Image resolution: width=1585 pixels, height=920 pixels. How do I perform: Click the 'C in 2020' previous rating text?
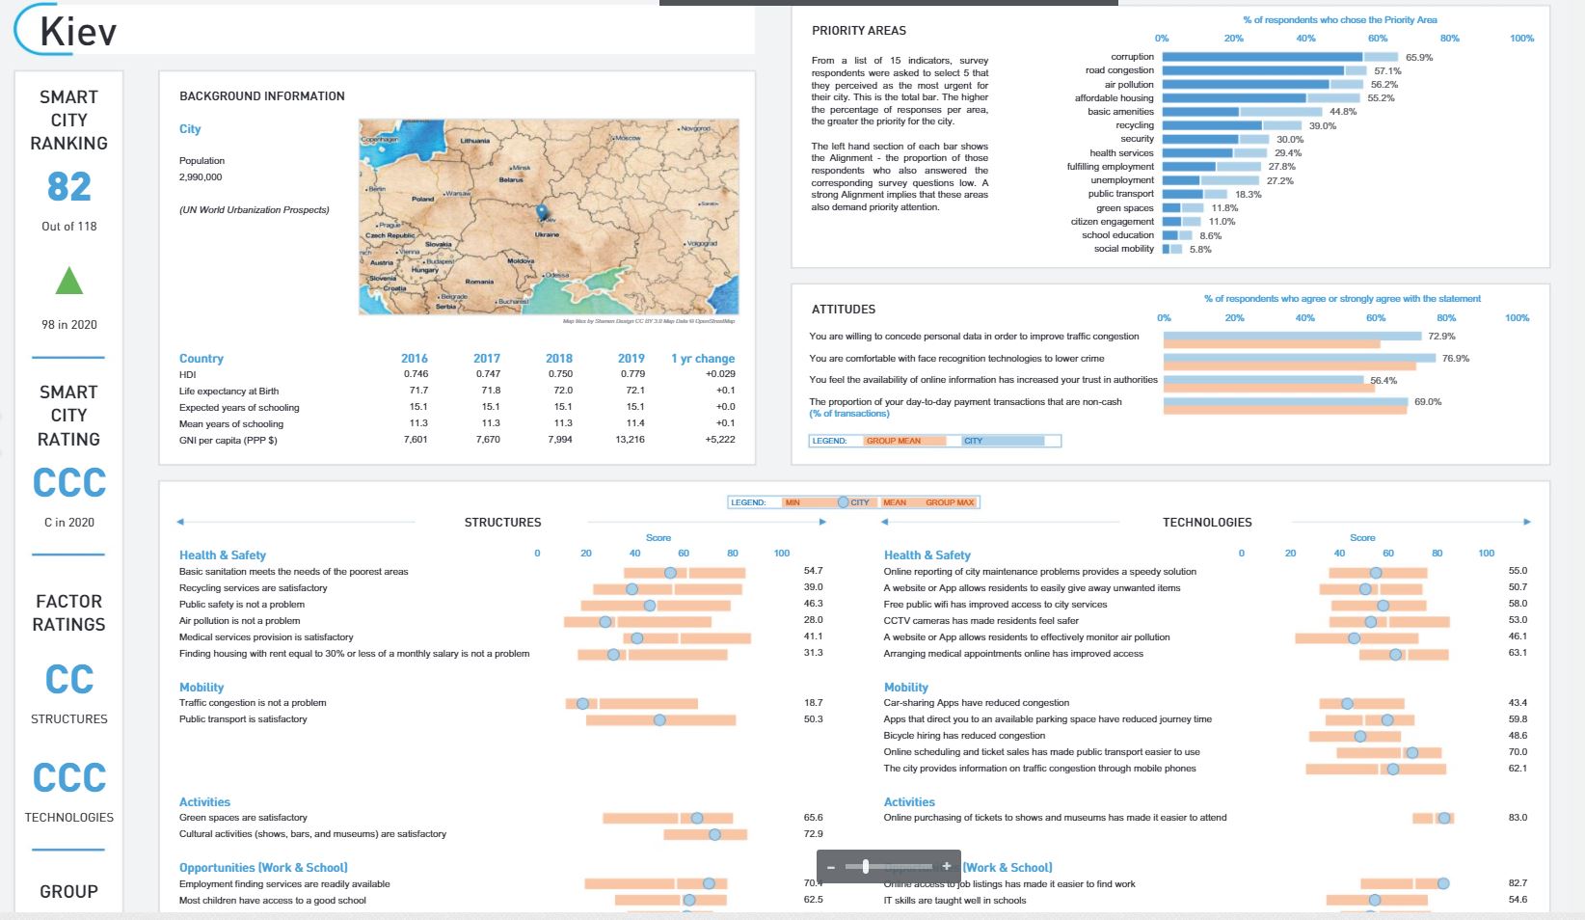69,523
